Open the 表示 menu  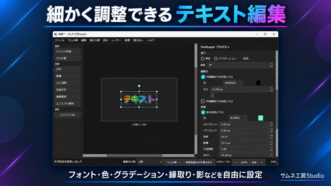click(x=106, y=40)
